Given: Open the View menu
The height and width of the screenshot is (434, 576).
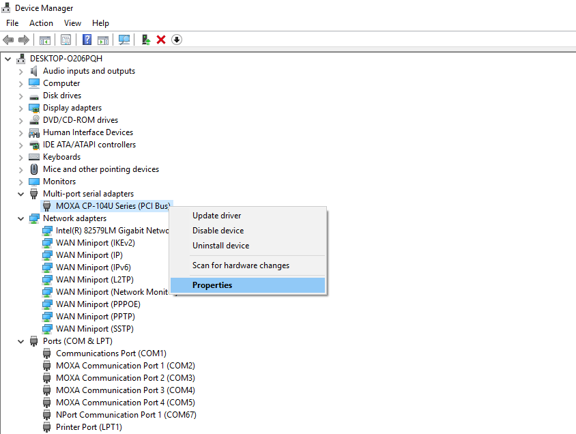Looking at the screenshot, I should point(72,23).
